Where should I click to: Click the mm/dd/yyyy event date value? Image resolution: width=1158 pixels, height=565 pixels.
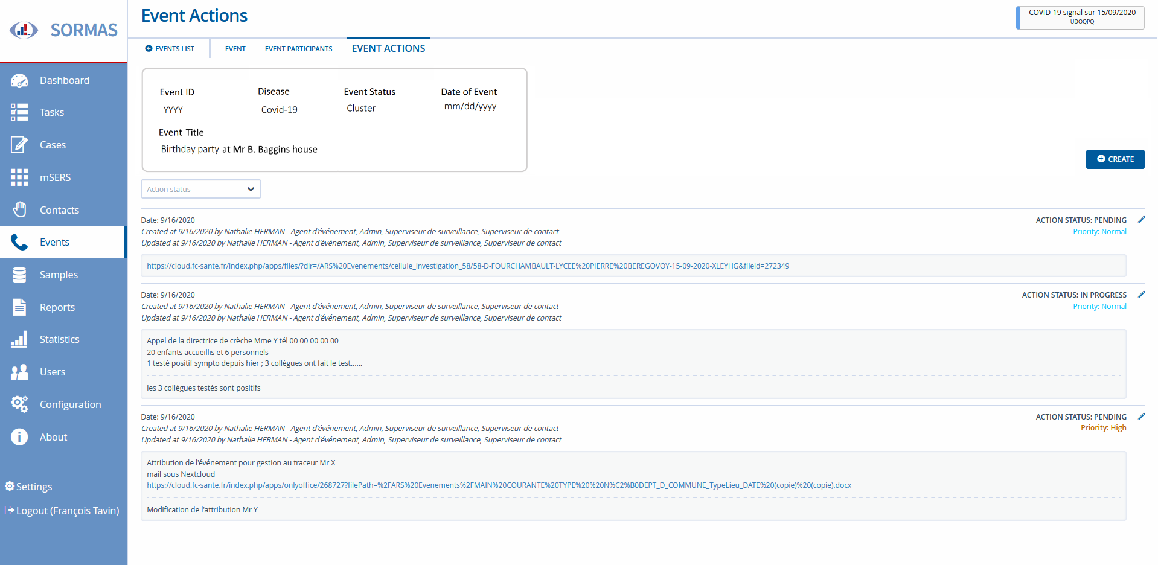470,107
